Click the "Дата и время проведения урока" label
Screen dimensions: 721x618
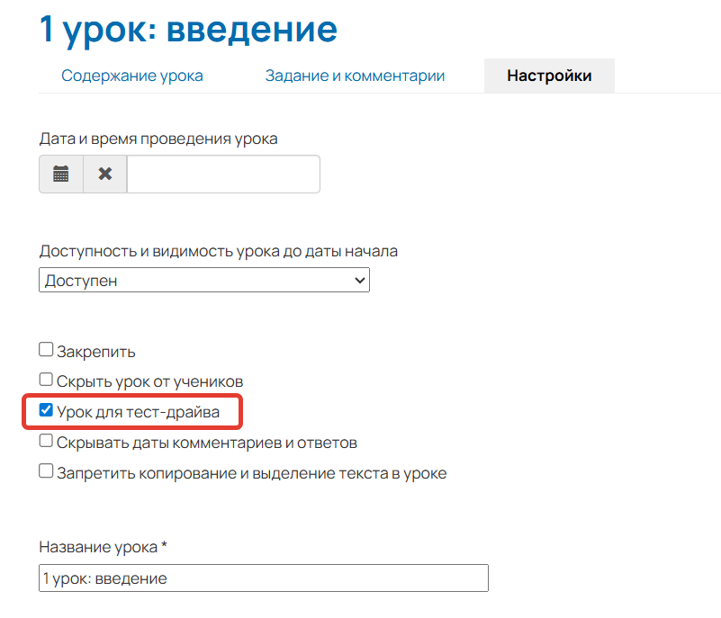158,137
